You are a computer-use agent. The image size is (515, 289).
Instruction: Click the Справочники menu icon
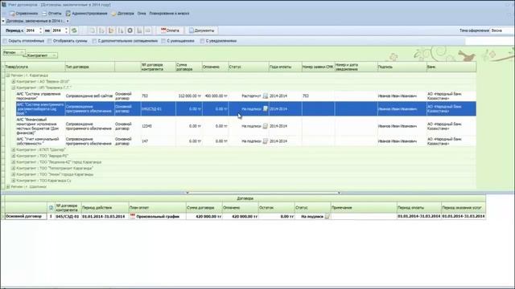pyautogui.click(x=13, y=14)
